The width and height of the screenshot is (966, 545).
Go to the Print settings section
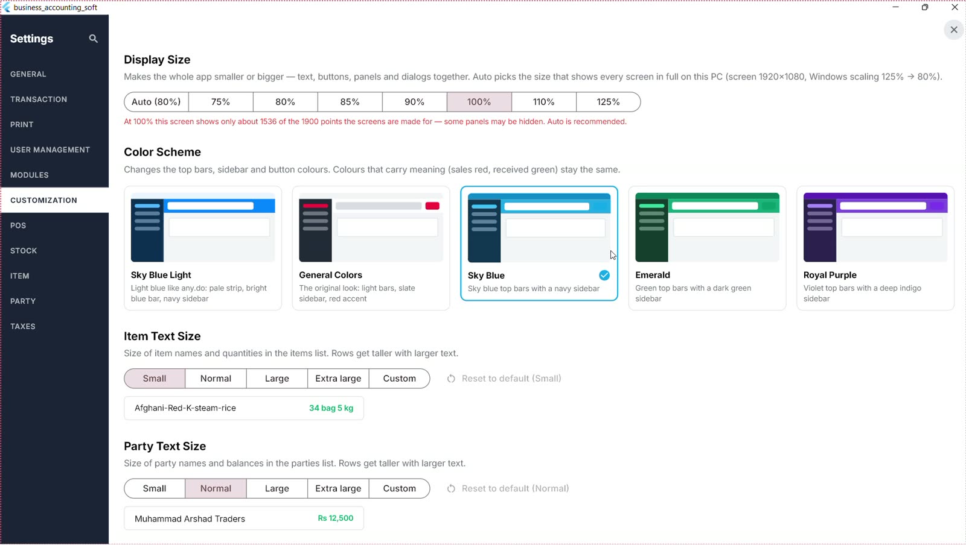pos(54,125)
